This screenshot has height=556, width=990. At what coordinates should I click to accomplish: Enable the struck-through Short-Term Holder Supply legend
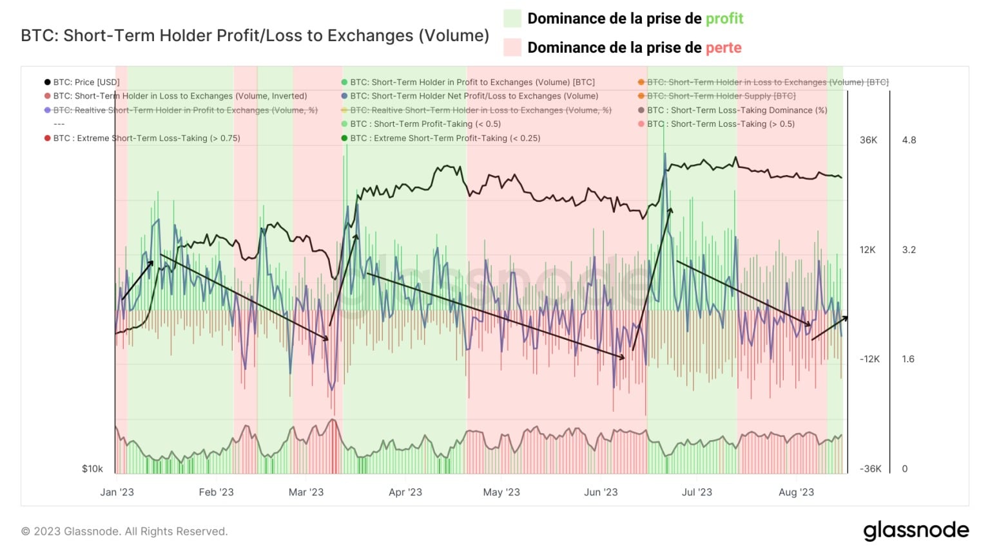pos(717,96)
